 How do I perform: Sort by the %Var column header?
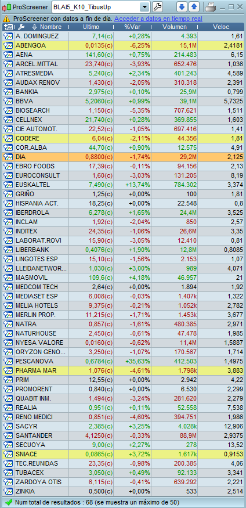click(132, 27)
